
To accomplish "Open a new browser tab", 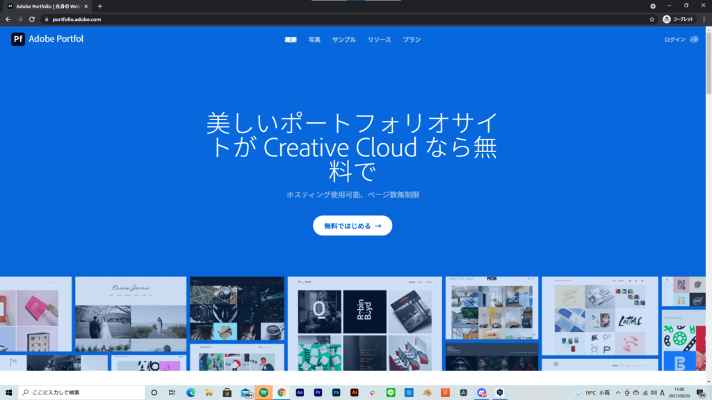I will (100, 6).
